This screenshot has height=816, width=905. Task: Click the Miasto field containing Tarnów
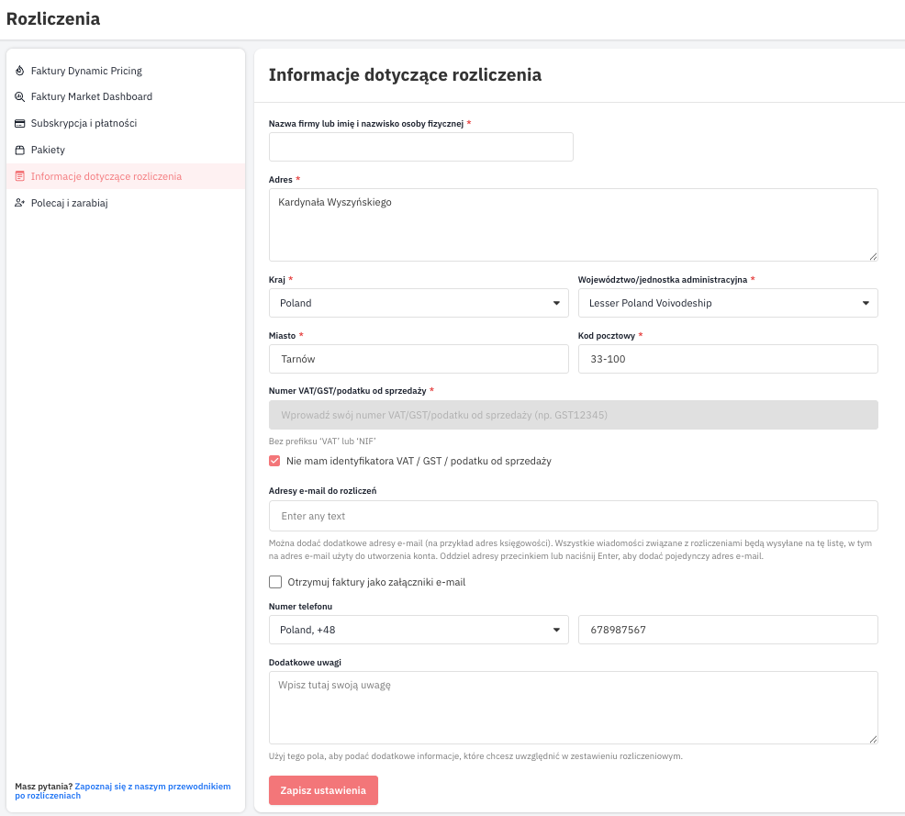(419, 359)
